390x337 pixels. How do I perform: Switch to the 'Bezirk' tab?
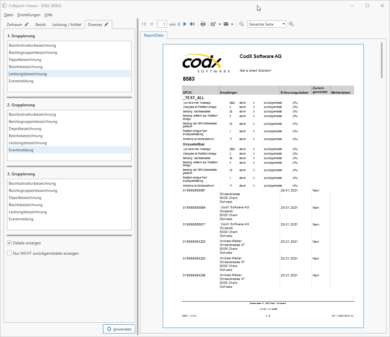[x=41, y=24]
